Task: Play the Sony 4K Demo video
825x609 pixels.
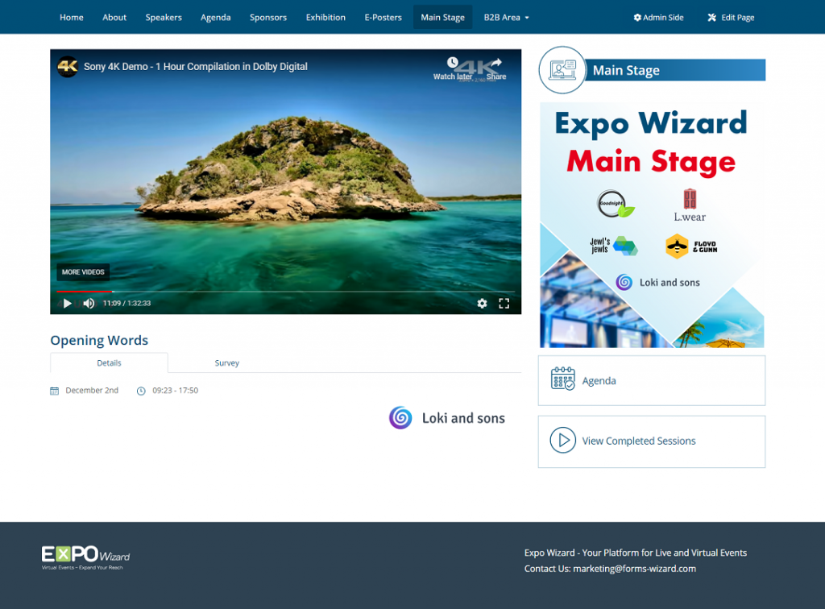Action: click(x=67, y=304)
